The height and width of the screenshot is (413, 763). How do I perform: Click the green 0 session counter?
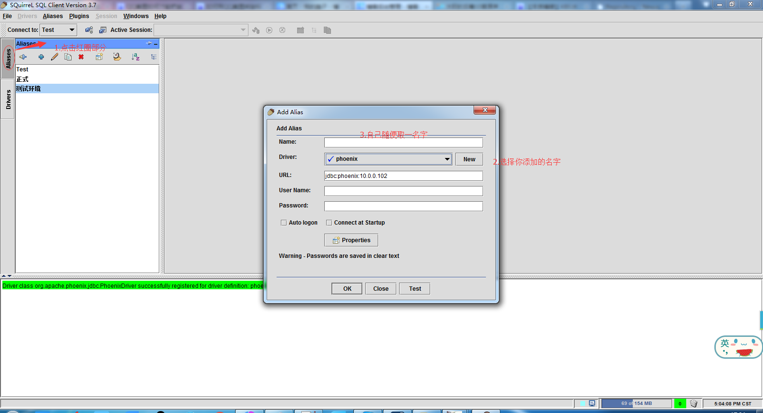(680, 403)
